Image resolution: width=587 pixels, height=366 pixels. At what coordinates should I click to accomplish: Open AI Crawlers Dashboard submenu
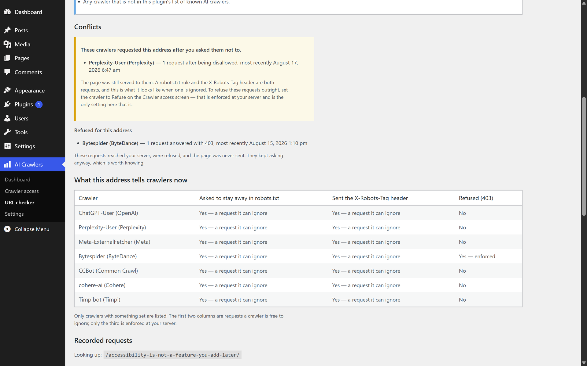(x=17, y=179)
